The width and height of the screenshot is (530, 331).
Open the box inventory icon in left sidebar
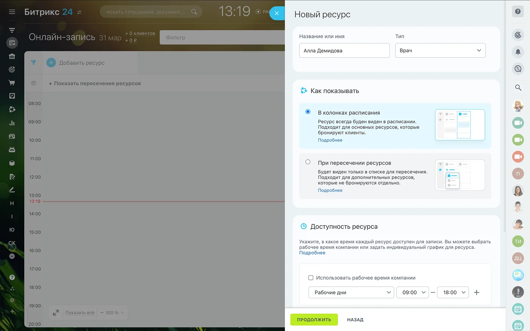(x=12, y=163)
